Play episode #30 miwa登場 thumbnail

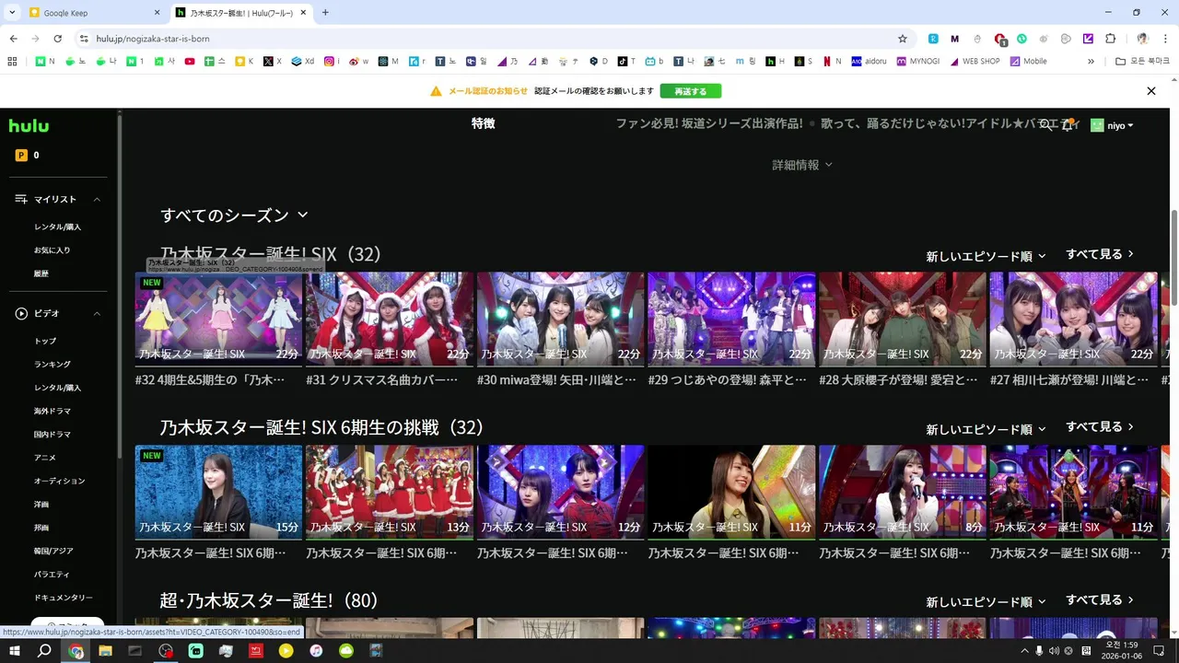560,319
